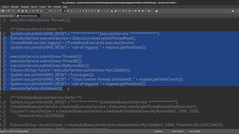Click the 'Total number threads scheduled' line

[x=97, y=79]
